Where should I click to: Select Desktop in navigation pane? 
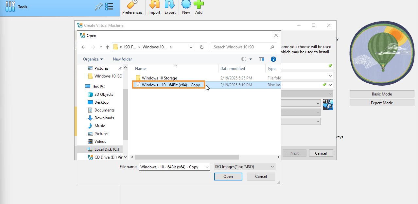tap(101, 102)
